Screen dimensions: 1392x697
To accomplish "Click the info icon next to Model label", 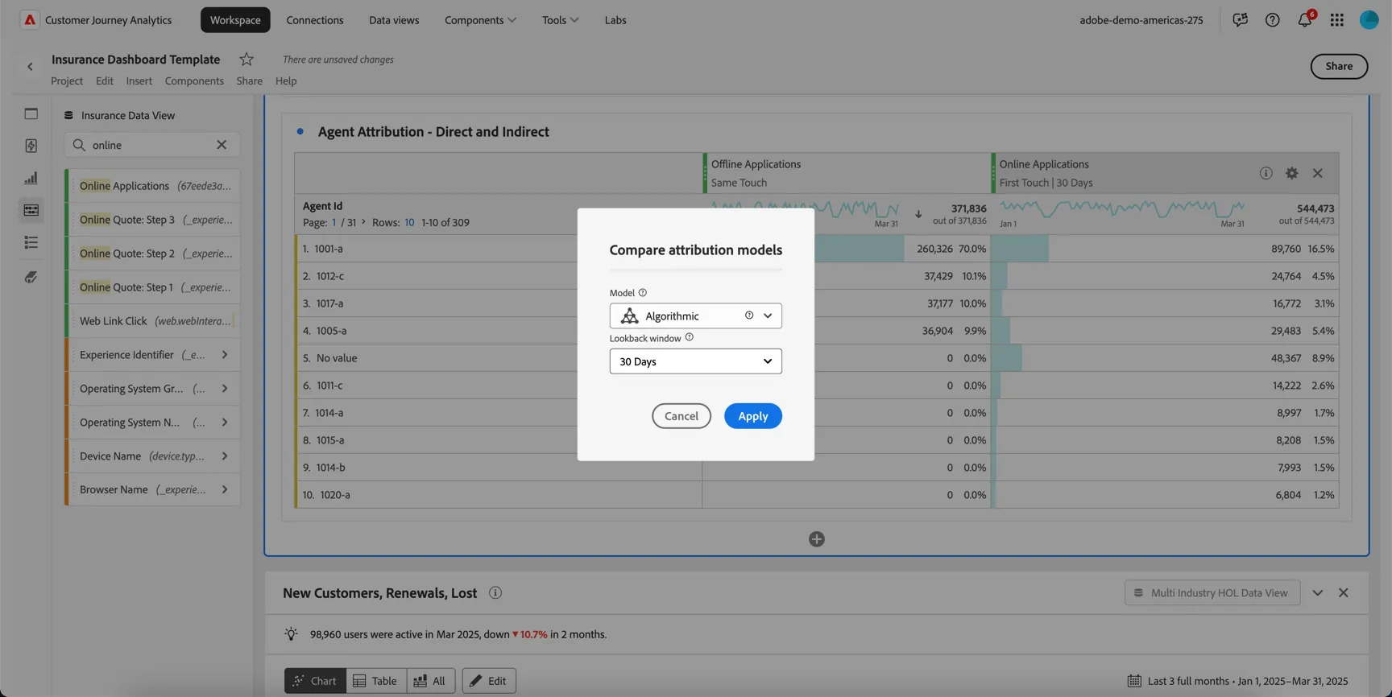I will pos(643,293).
